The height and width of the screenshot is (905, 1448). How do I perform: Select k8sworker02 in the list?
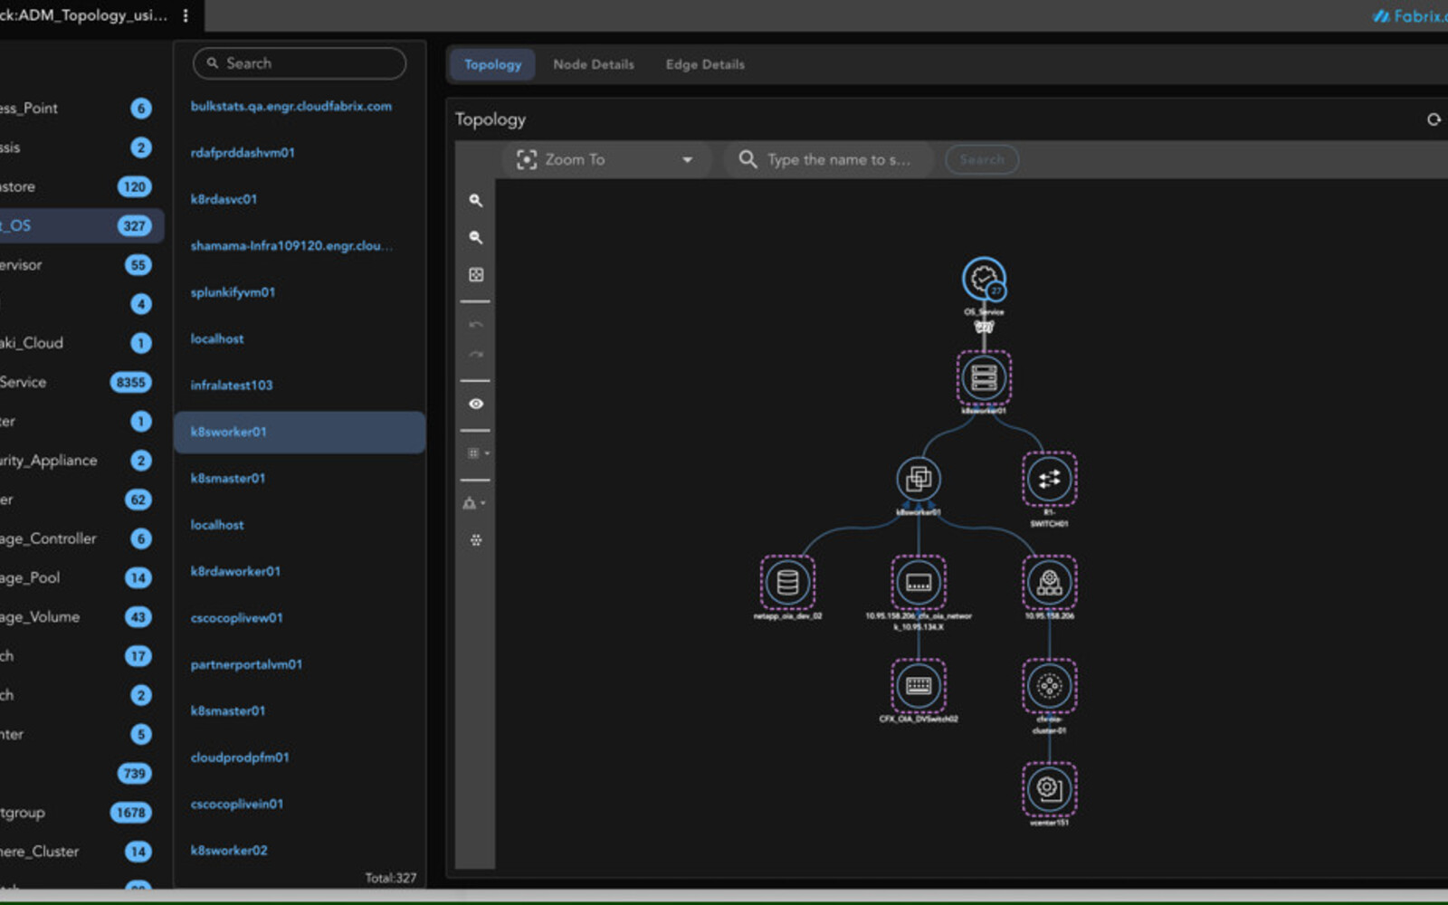229,851
